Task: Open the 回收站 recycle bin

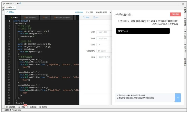Action: point(43,107)
